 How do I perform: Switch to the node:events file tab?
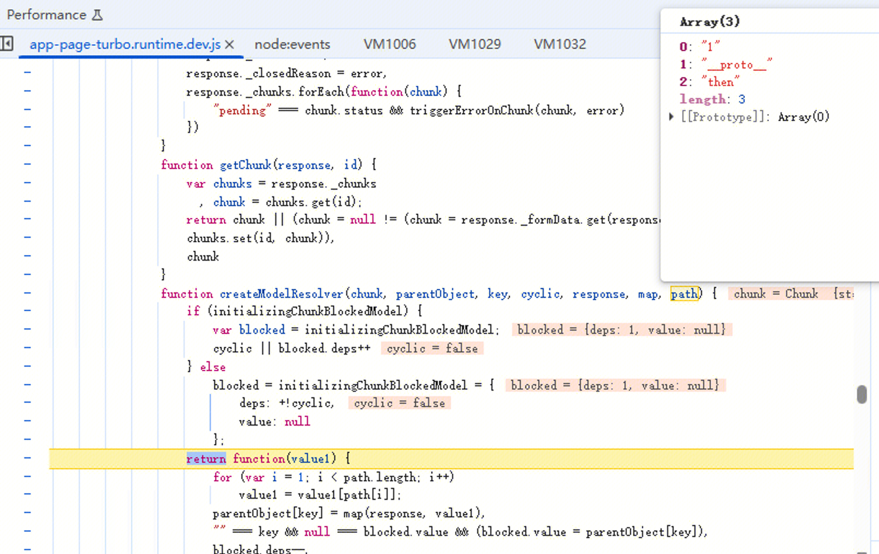point(292,45)
